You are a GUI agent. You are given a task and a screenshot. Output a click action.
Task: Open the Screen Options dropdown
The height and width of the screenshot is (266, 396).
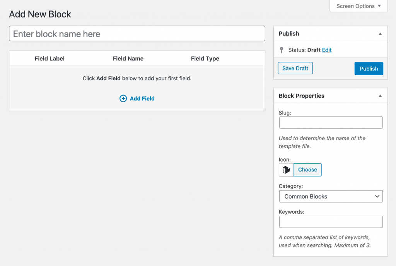click(358, 6)
